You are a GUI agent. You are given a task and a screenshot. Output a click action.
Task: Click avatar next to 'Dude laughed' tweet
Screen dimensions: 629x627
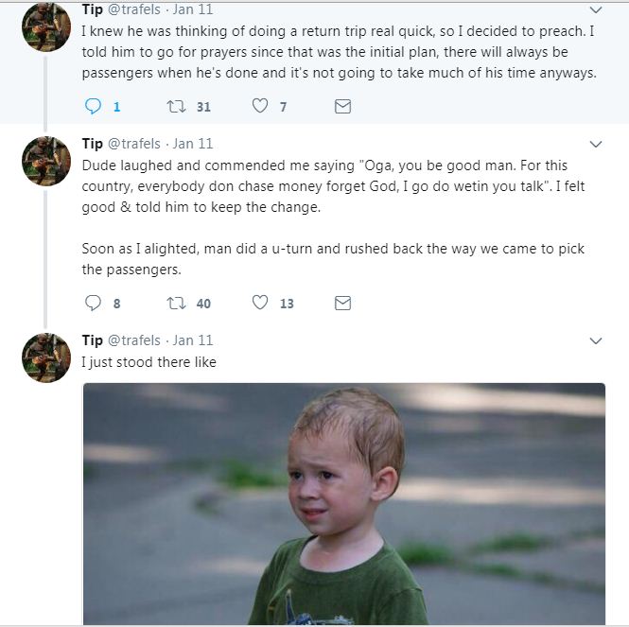[45, 161]
